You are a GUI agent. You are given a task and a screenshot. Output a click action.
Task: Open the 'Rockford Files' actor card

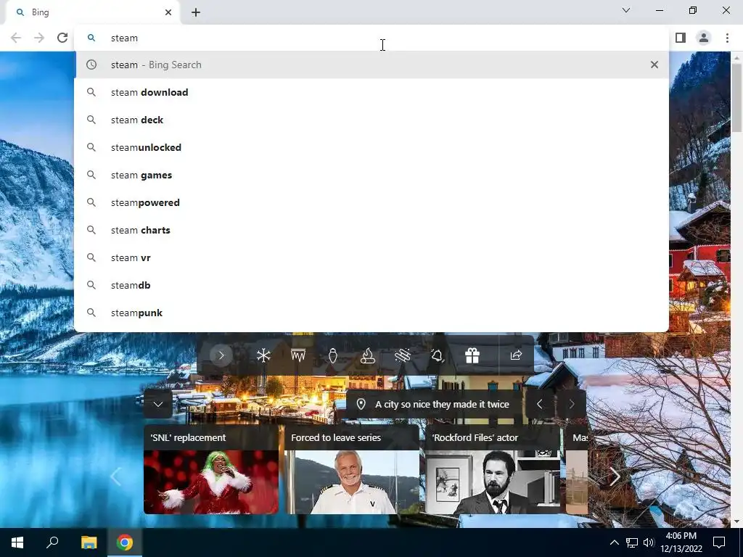click(493, 469)
